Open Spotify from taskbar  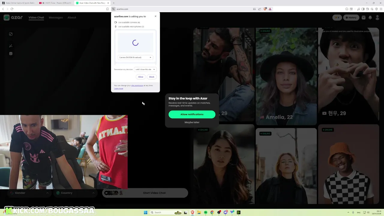(x=205, y=212)
